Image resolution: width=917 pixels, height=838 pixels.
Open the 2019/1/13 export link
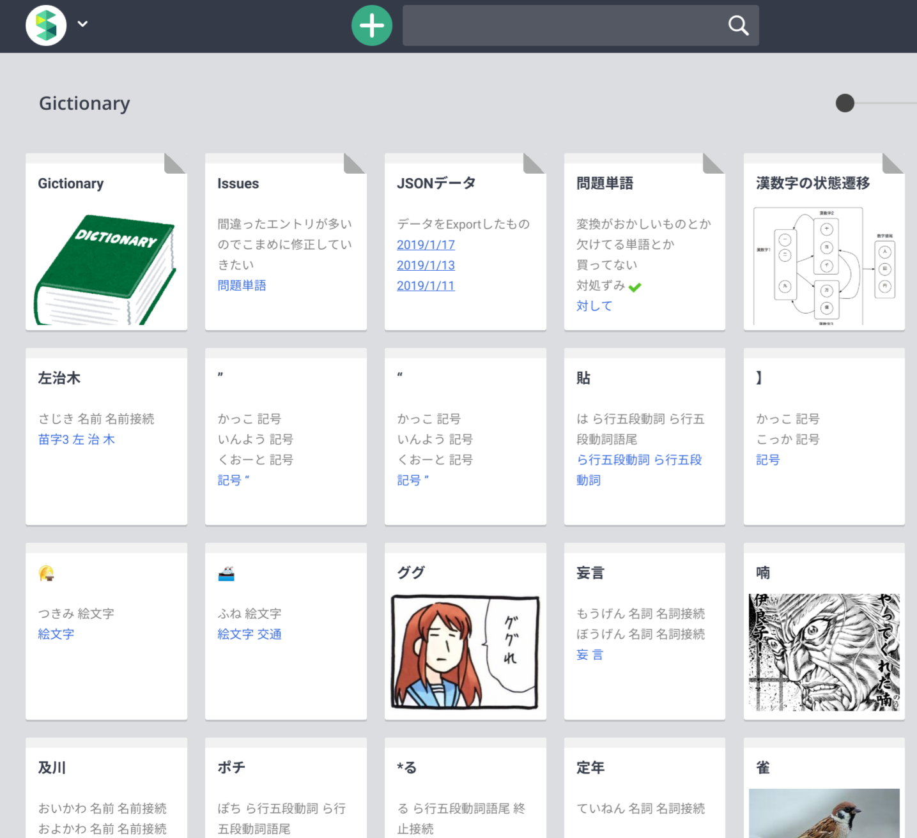coord(426,265)
